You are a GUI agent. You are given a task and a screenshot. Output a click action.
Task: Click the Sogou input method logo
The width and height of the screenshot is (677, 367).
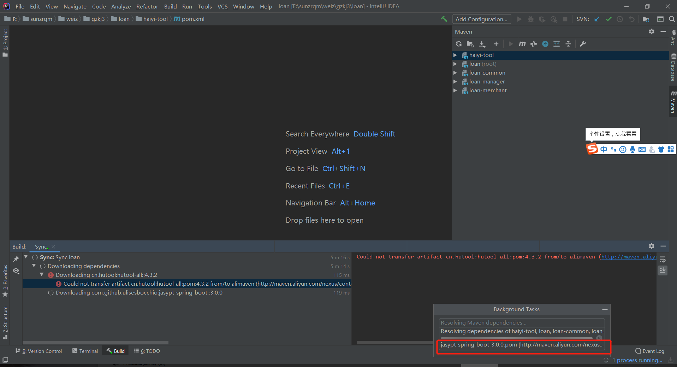point(592,149)
